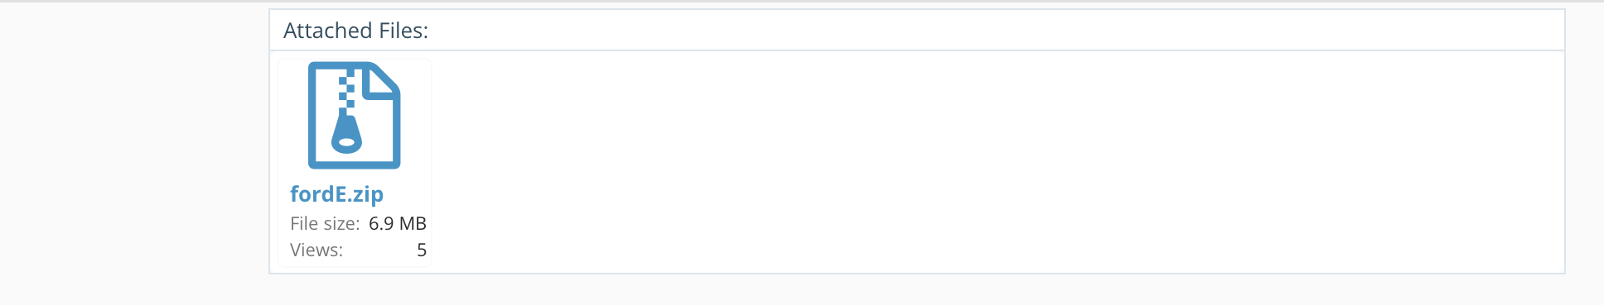Image resolution: width=1604 pixels, height=305 pixels.
Task: Click the "MB" unit in the file size
Action: pyautogui.click(x=413, y=223)
